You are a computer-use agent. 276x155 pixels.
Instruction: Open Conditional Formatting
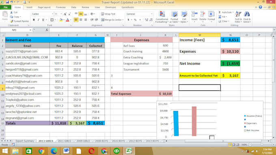point(162,17)
